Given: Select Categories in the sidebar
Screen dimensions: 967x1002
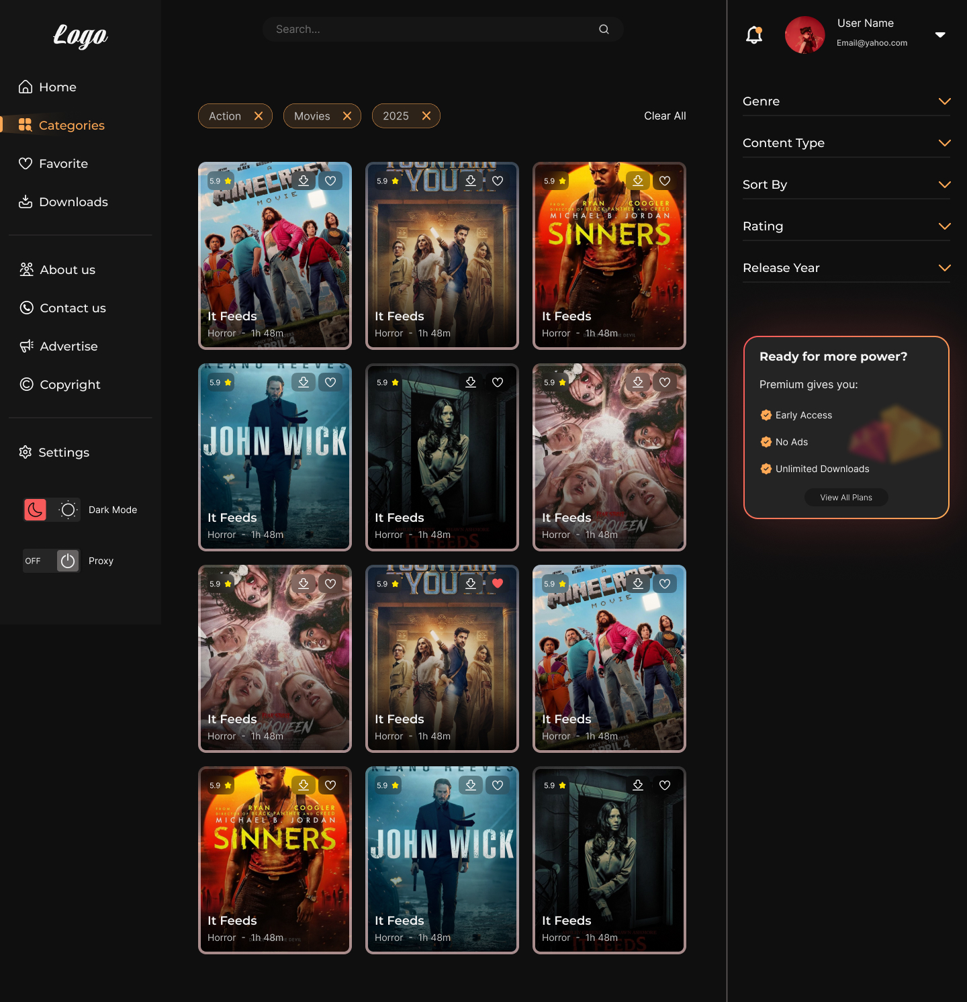Looking at the screenshot, I should click(x=62, y=126).
